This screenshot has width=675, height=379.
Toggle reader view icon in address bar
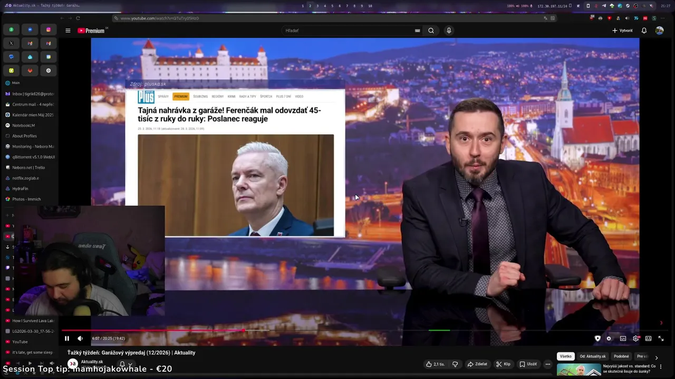pos(553,18)
